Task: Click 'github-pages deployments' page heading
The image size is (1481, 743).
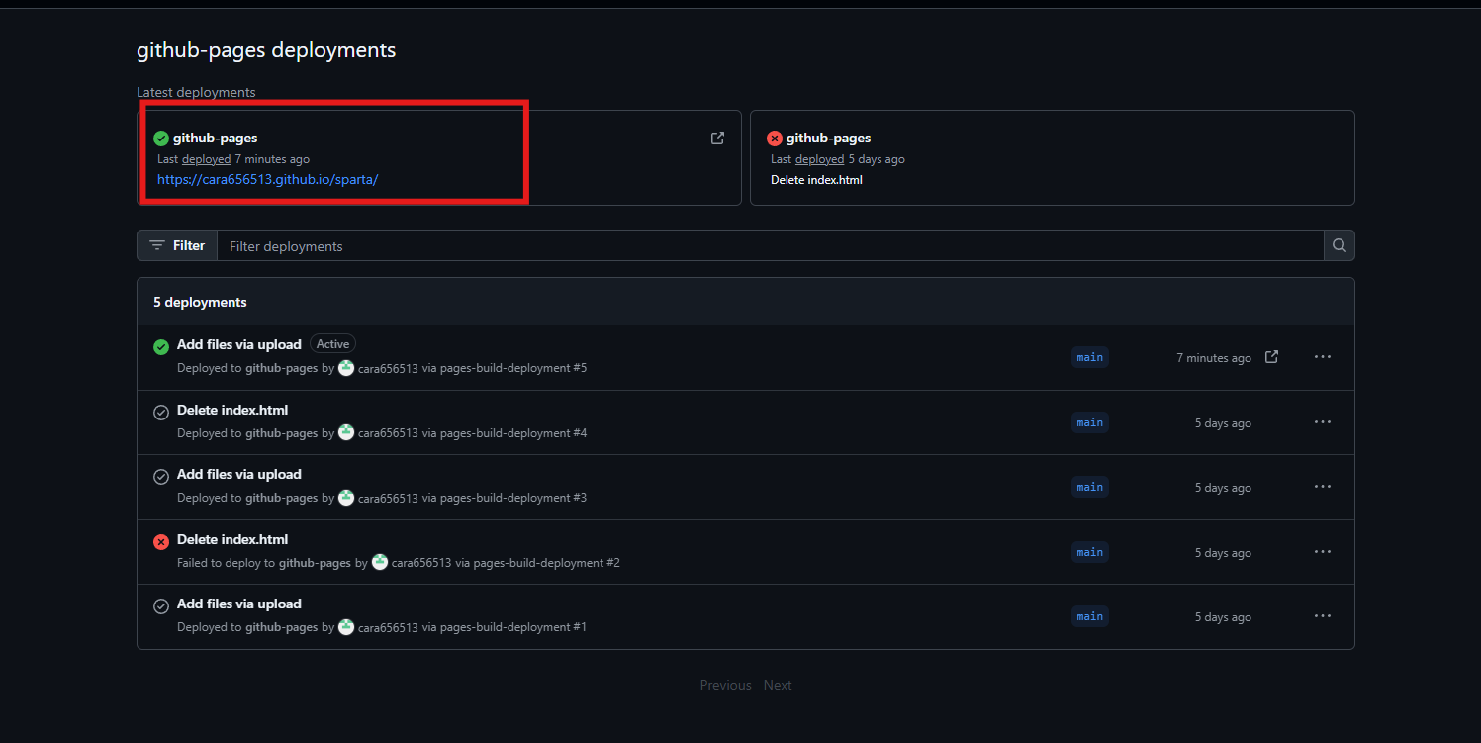Action: 266,49
